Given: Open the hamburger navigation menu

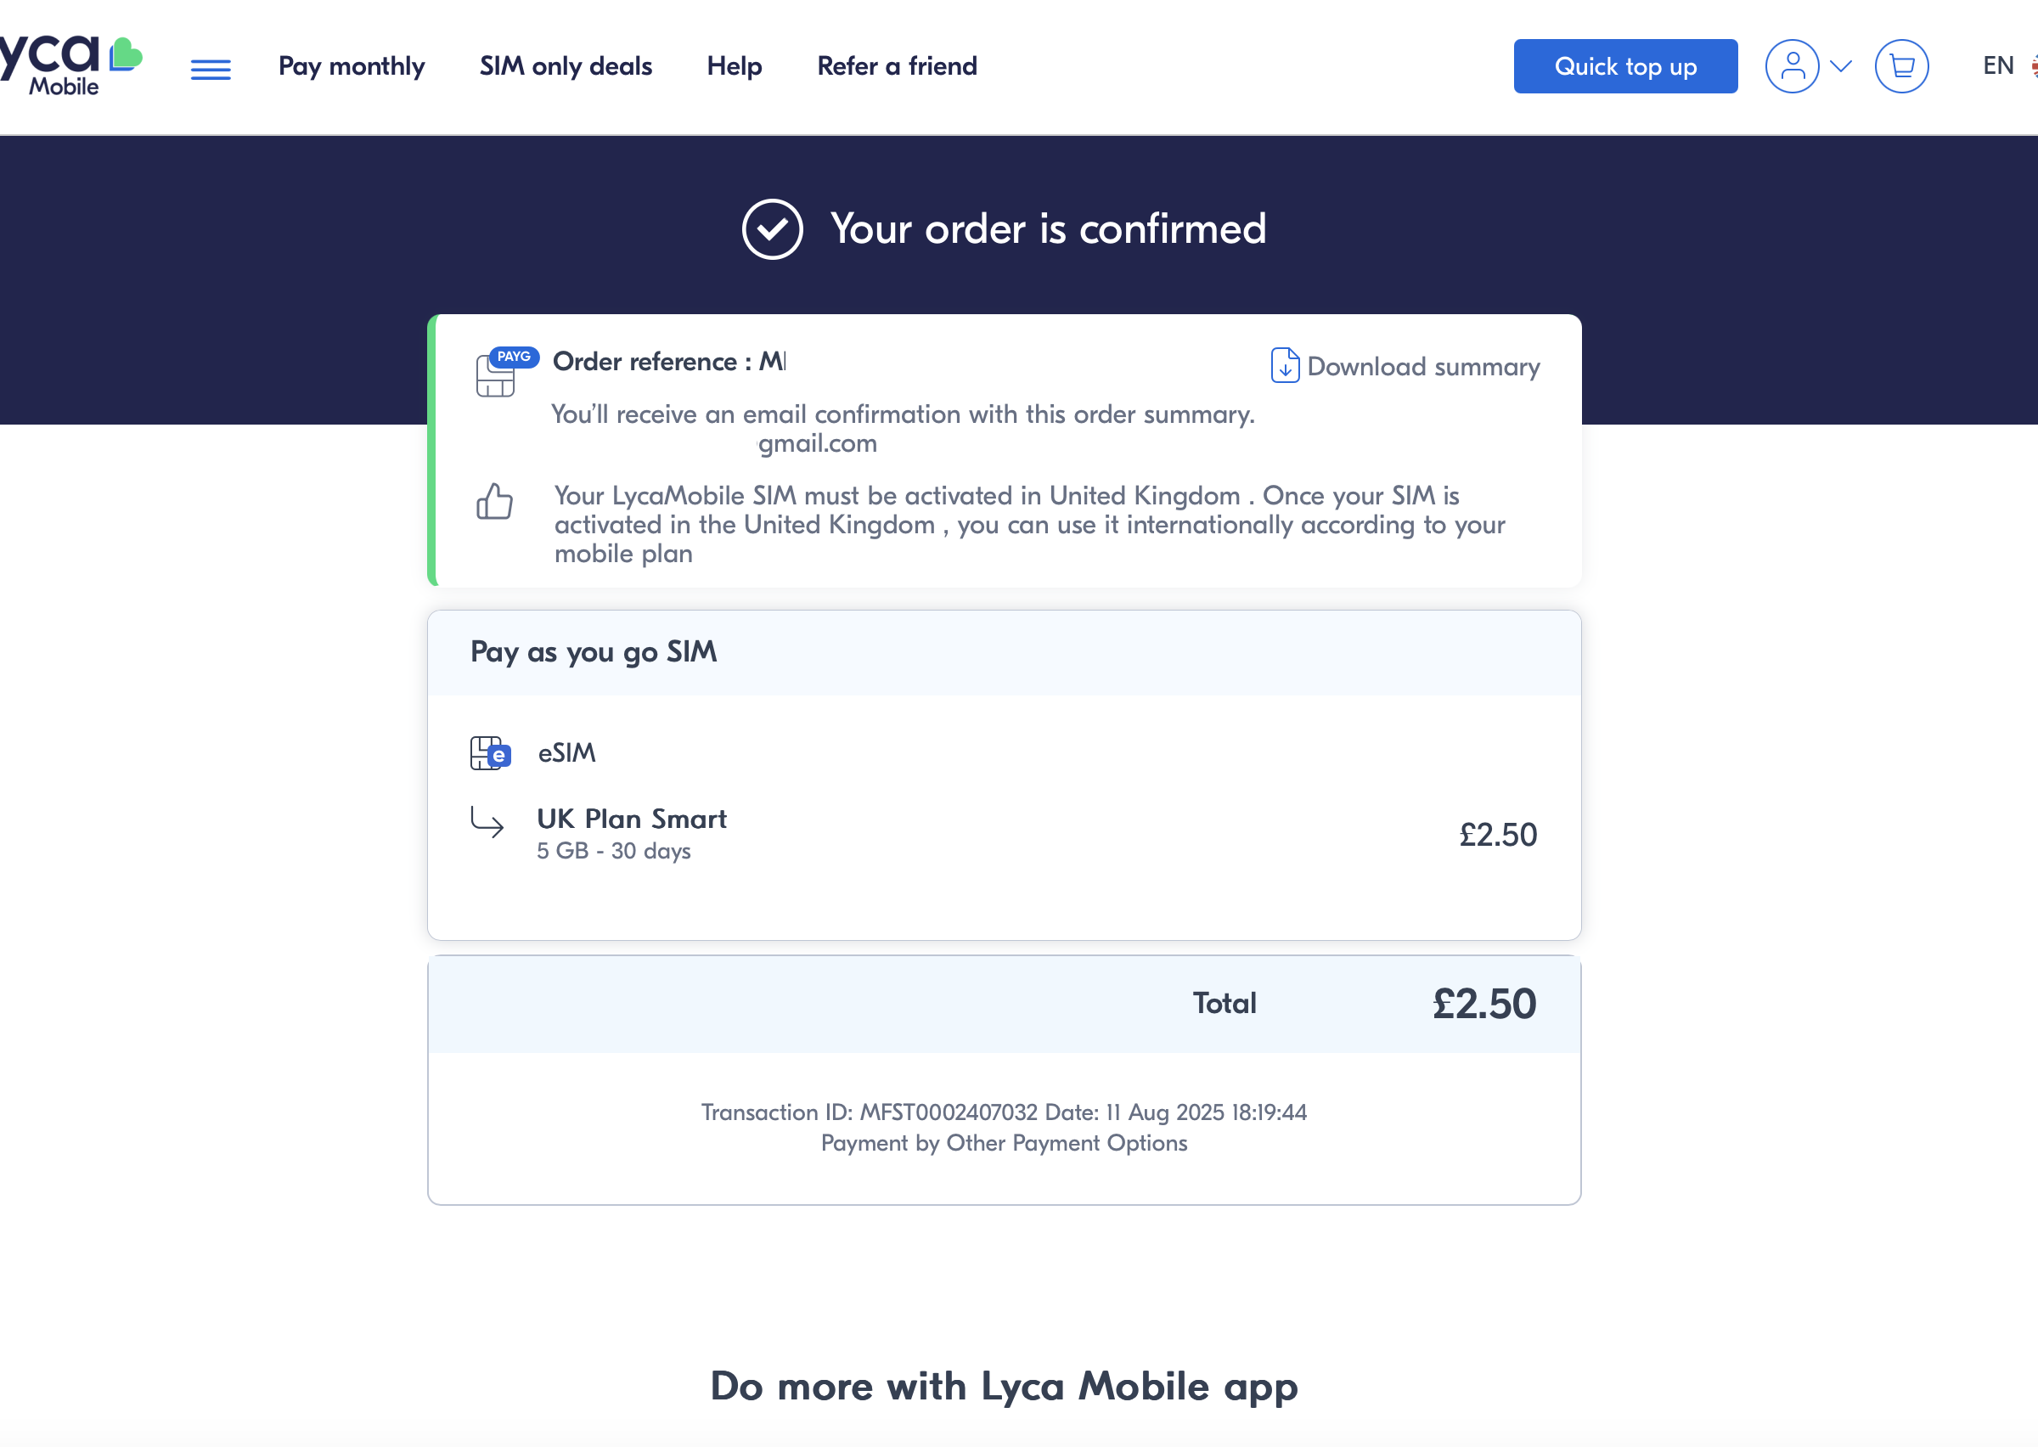Looking at the screenshot, I should click(211, 69).
